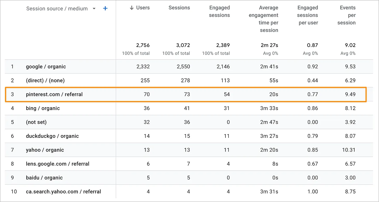Click lens.google.com / referral entry
Image resolution: width=379 pixels, height=202 pixels.
(x=58, y=164)
